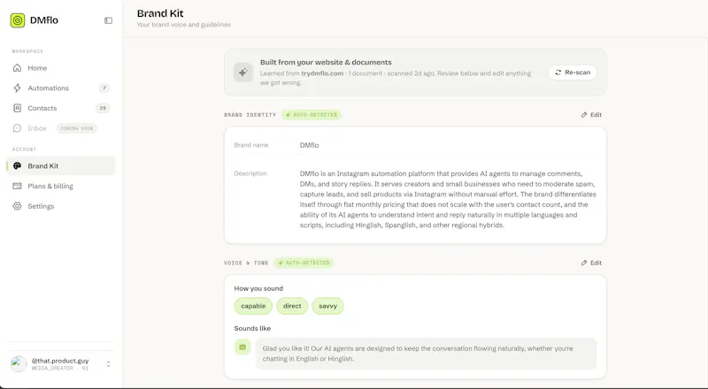Edit the Voice & Tone section
This screenshot has height=389, width=708.
pyautogui.click(x=591, y=263)
